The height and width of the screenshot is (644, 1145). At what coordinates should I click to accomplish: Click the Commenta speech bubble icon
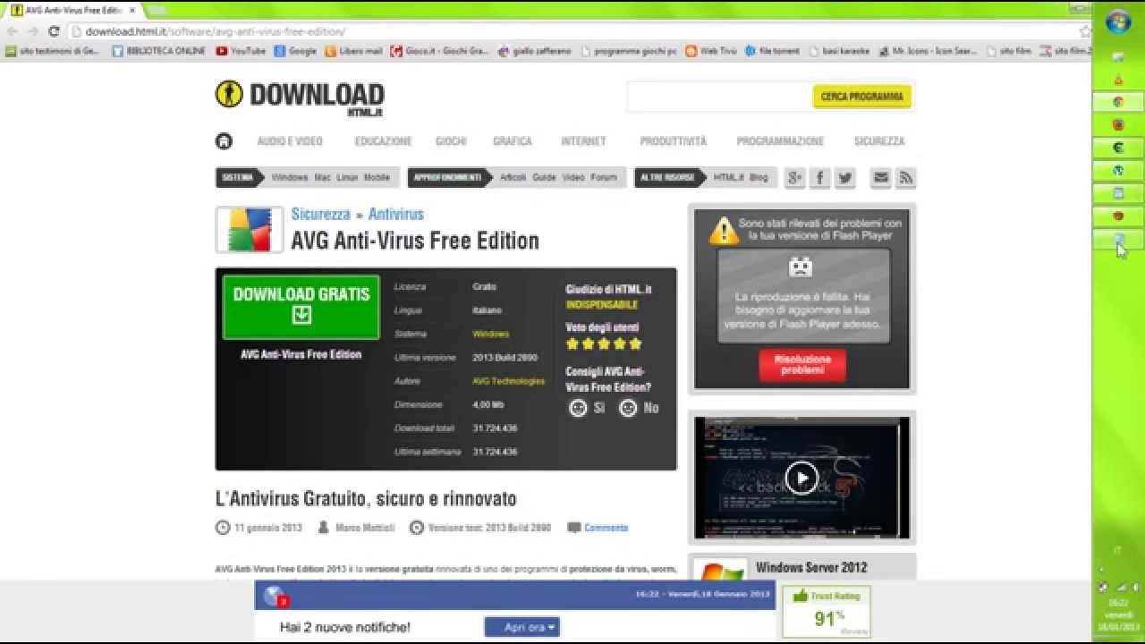point(573,528)
